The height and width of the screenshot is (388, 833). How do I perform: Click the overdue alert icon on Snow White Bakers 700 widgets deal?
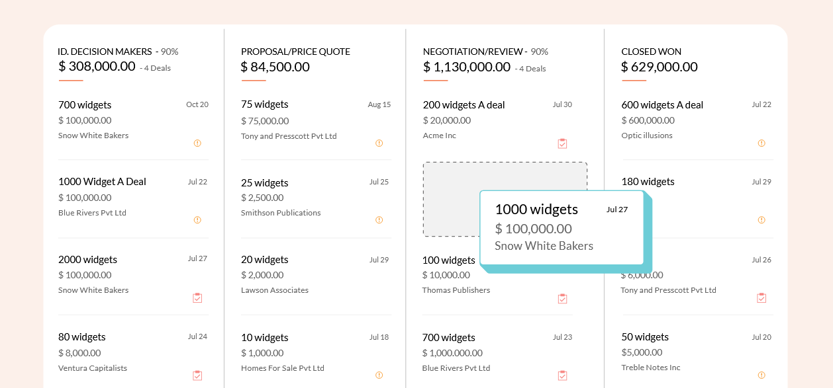point(197,143)
